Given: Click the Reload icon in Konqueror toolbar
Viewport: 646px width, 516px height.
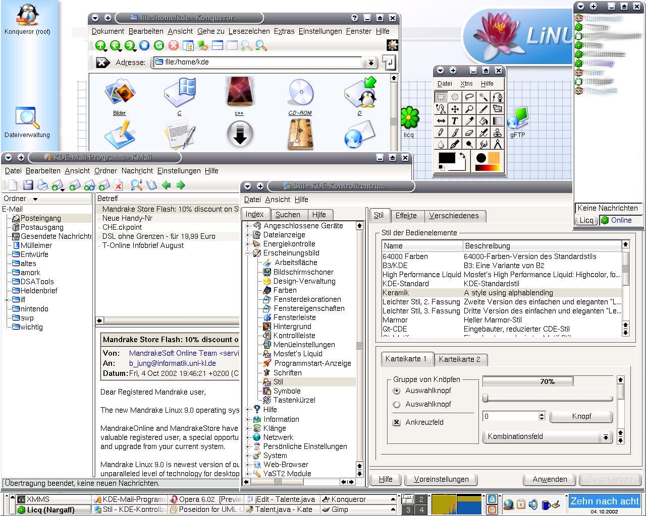Looking at the screenshot, I should pyautogui.click(x=159, y=46).
